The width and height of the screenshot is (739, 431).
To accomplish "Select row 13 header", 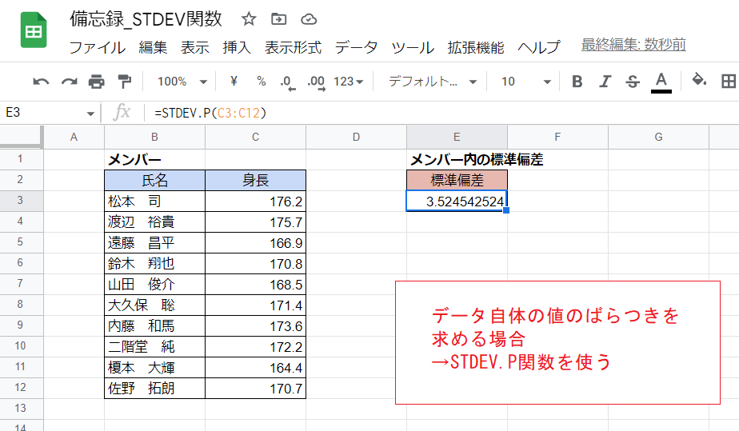I will point(20,409).
